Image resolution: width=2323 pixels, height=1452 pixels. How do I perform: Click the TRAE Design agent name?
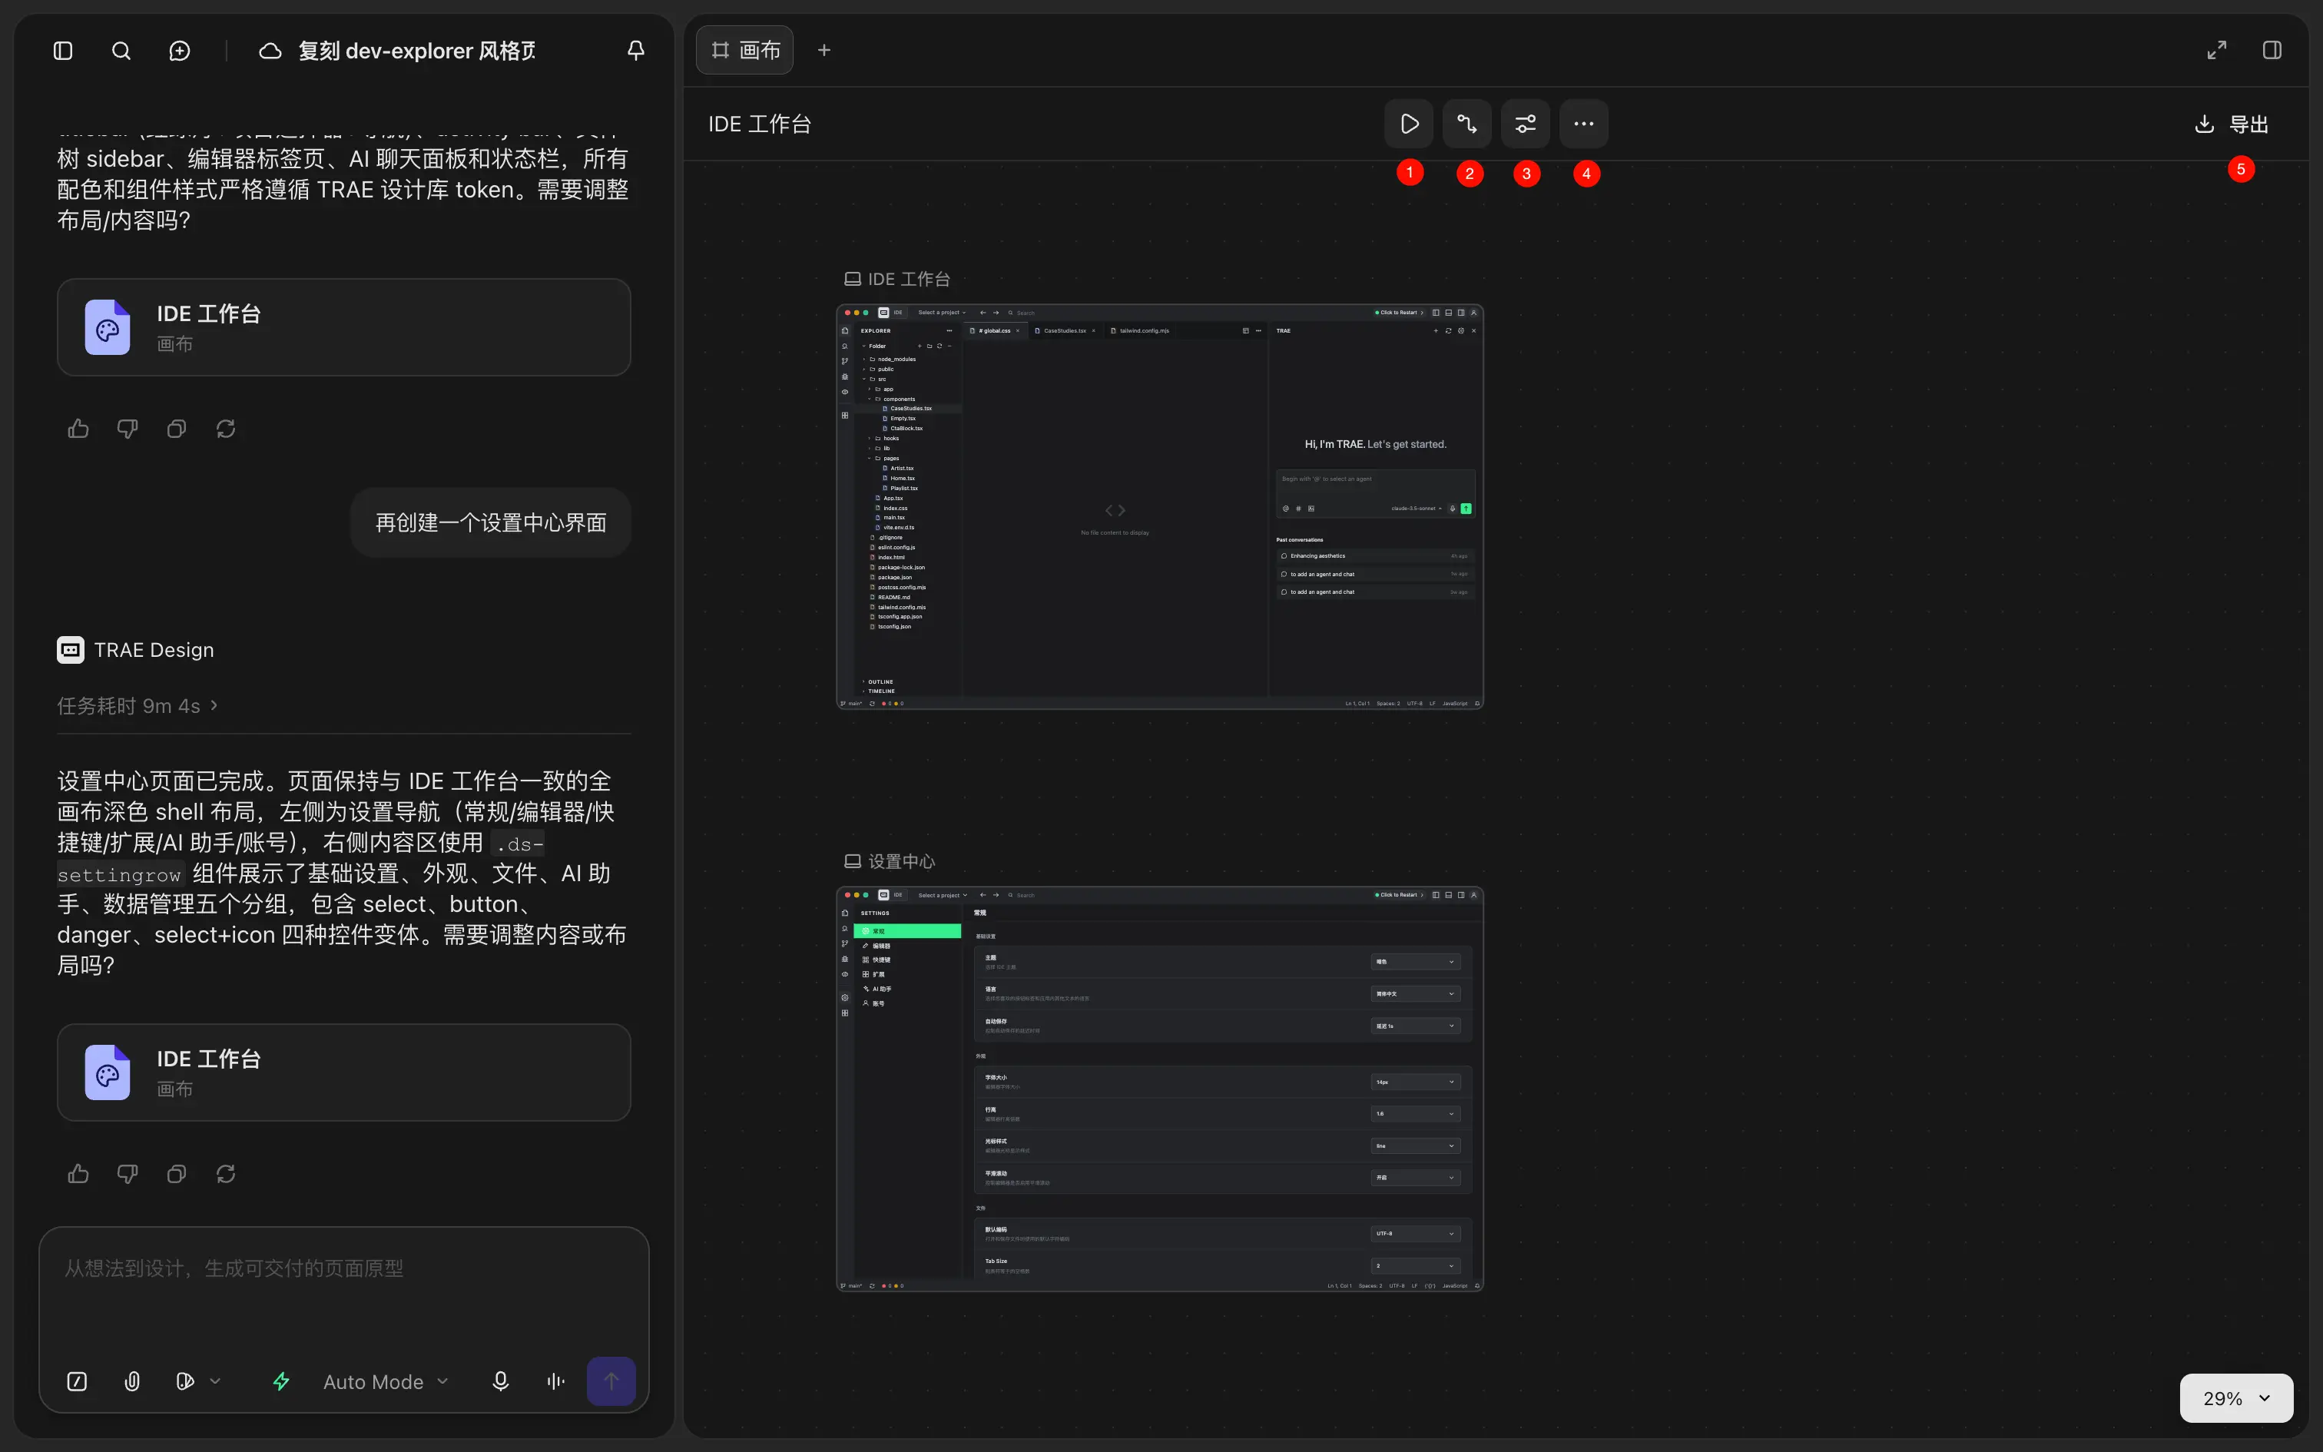tap(154, 650)
